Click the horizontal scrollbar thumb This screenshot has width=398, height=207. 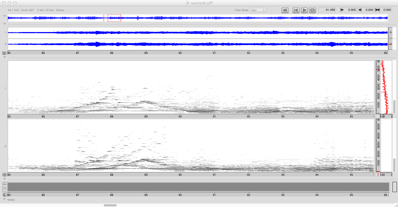(x=110, y=205)
